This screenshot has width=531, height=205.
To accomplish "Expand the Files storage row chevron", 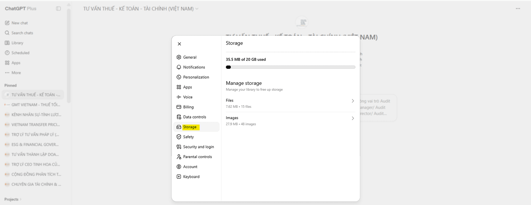I will tap(353, 101).
